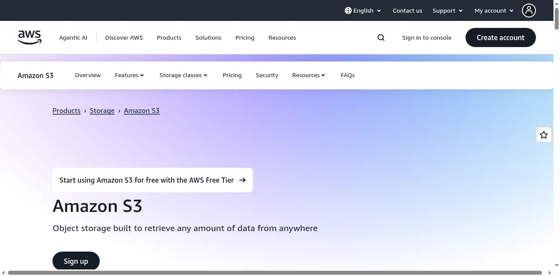Click the star bookmark icon
560x276 pixels.
tap(544, 135)
